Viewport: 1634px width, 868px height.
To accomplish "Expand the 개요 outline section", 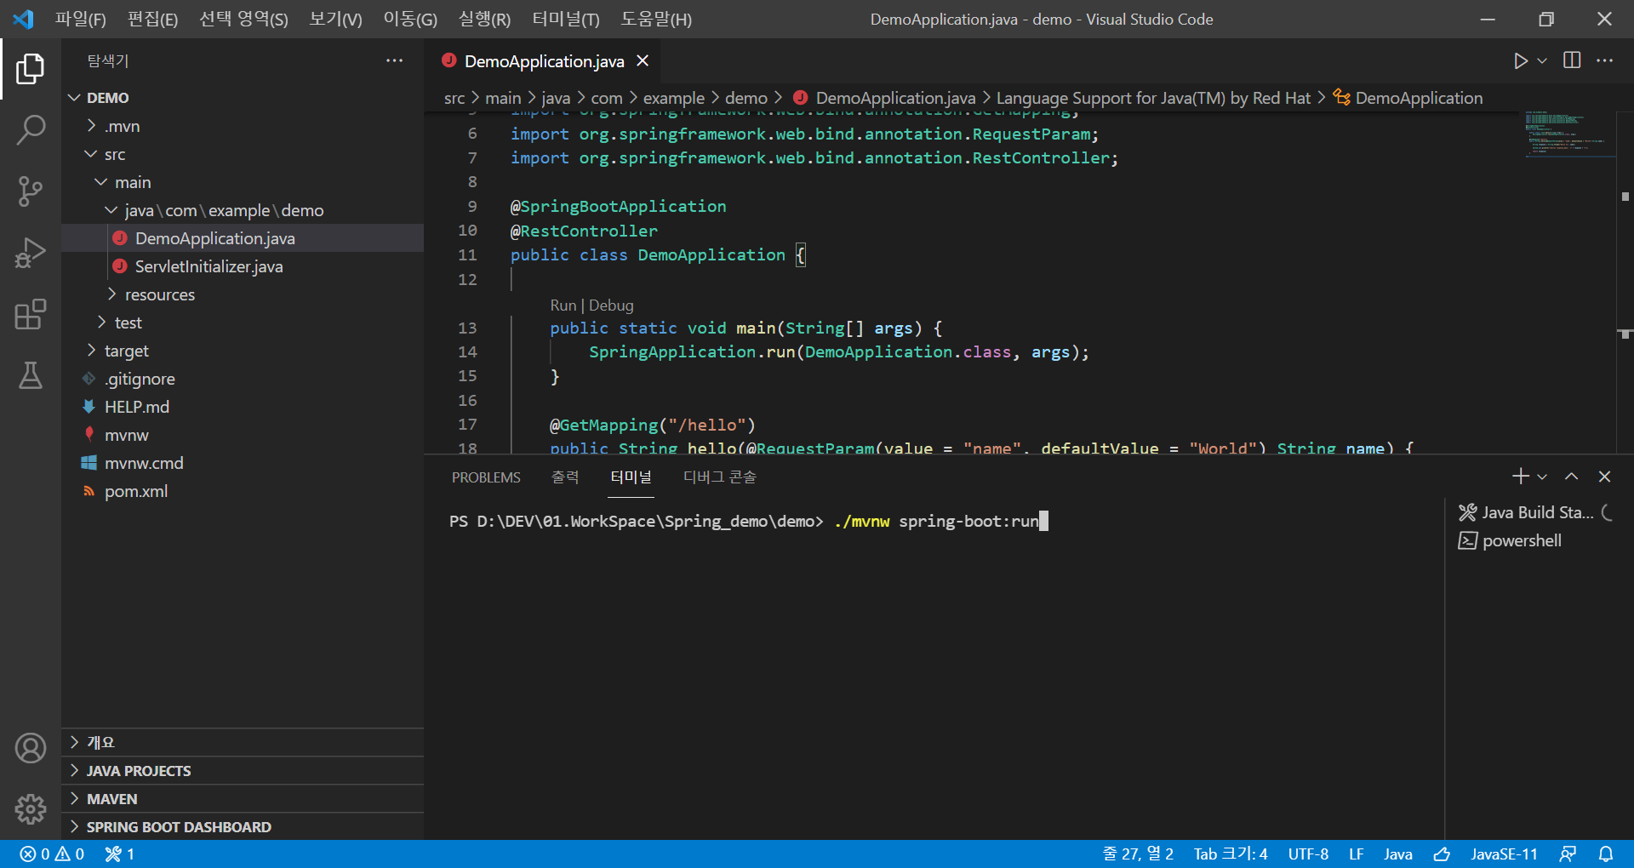I will [x=243, y=742].
